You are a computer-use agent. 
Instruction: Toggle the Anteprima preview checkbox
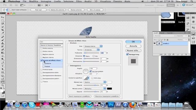pyautogui.click(x=127, y=54)
